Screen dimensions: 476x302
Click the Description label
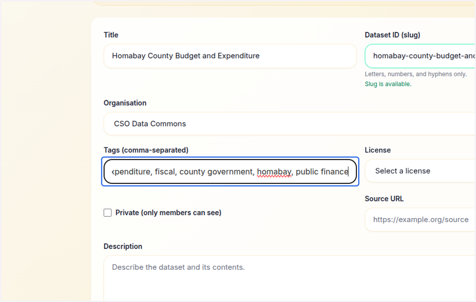click(123, 246)
